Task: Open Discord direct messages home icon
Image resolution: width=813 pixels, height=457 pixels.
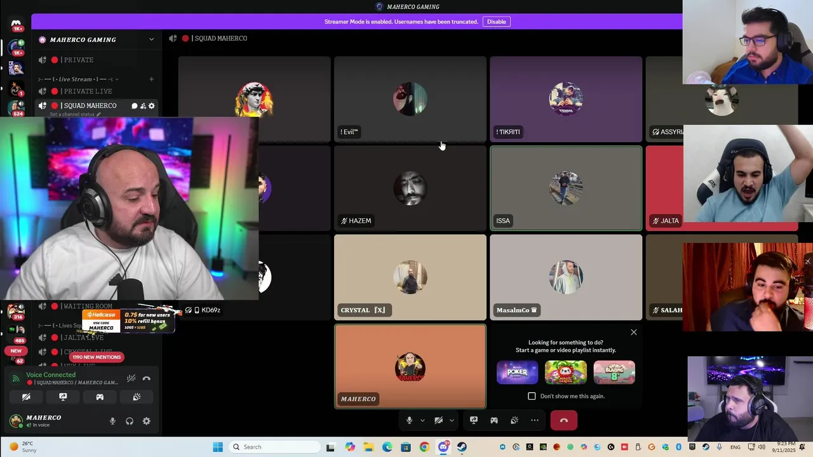Action: (x=17, y=25)
